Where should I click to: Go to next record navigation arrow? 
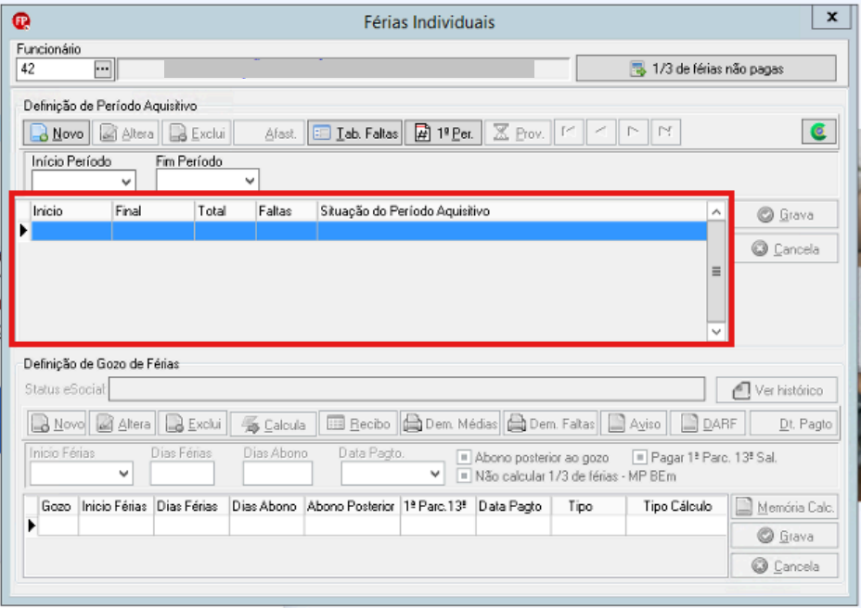(x=633, y=133)
